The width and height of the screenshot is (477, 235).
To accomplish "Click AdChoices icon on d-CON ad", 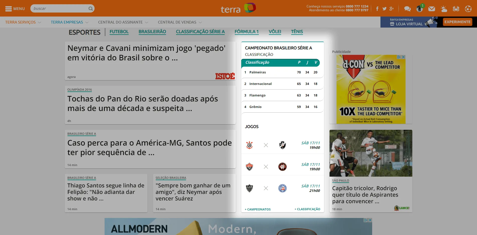I will click(x=399, y=57).
